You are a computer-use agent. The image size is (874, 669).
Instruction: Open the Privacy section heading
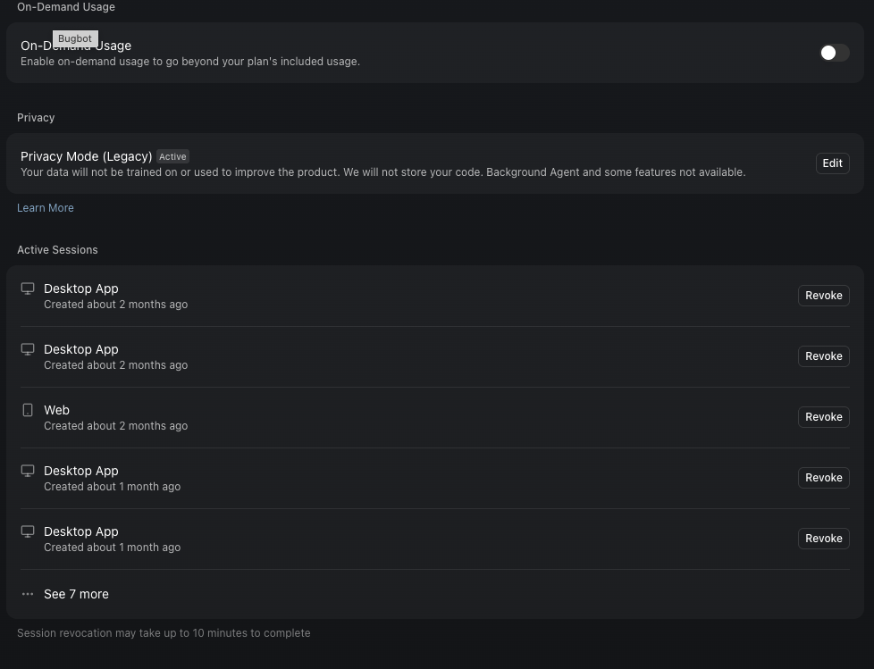36,117
